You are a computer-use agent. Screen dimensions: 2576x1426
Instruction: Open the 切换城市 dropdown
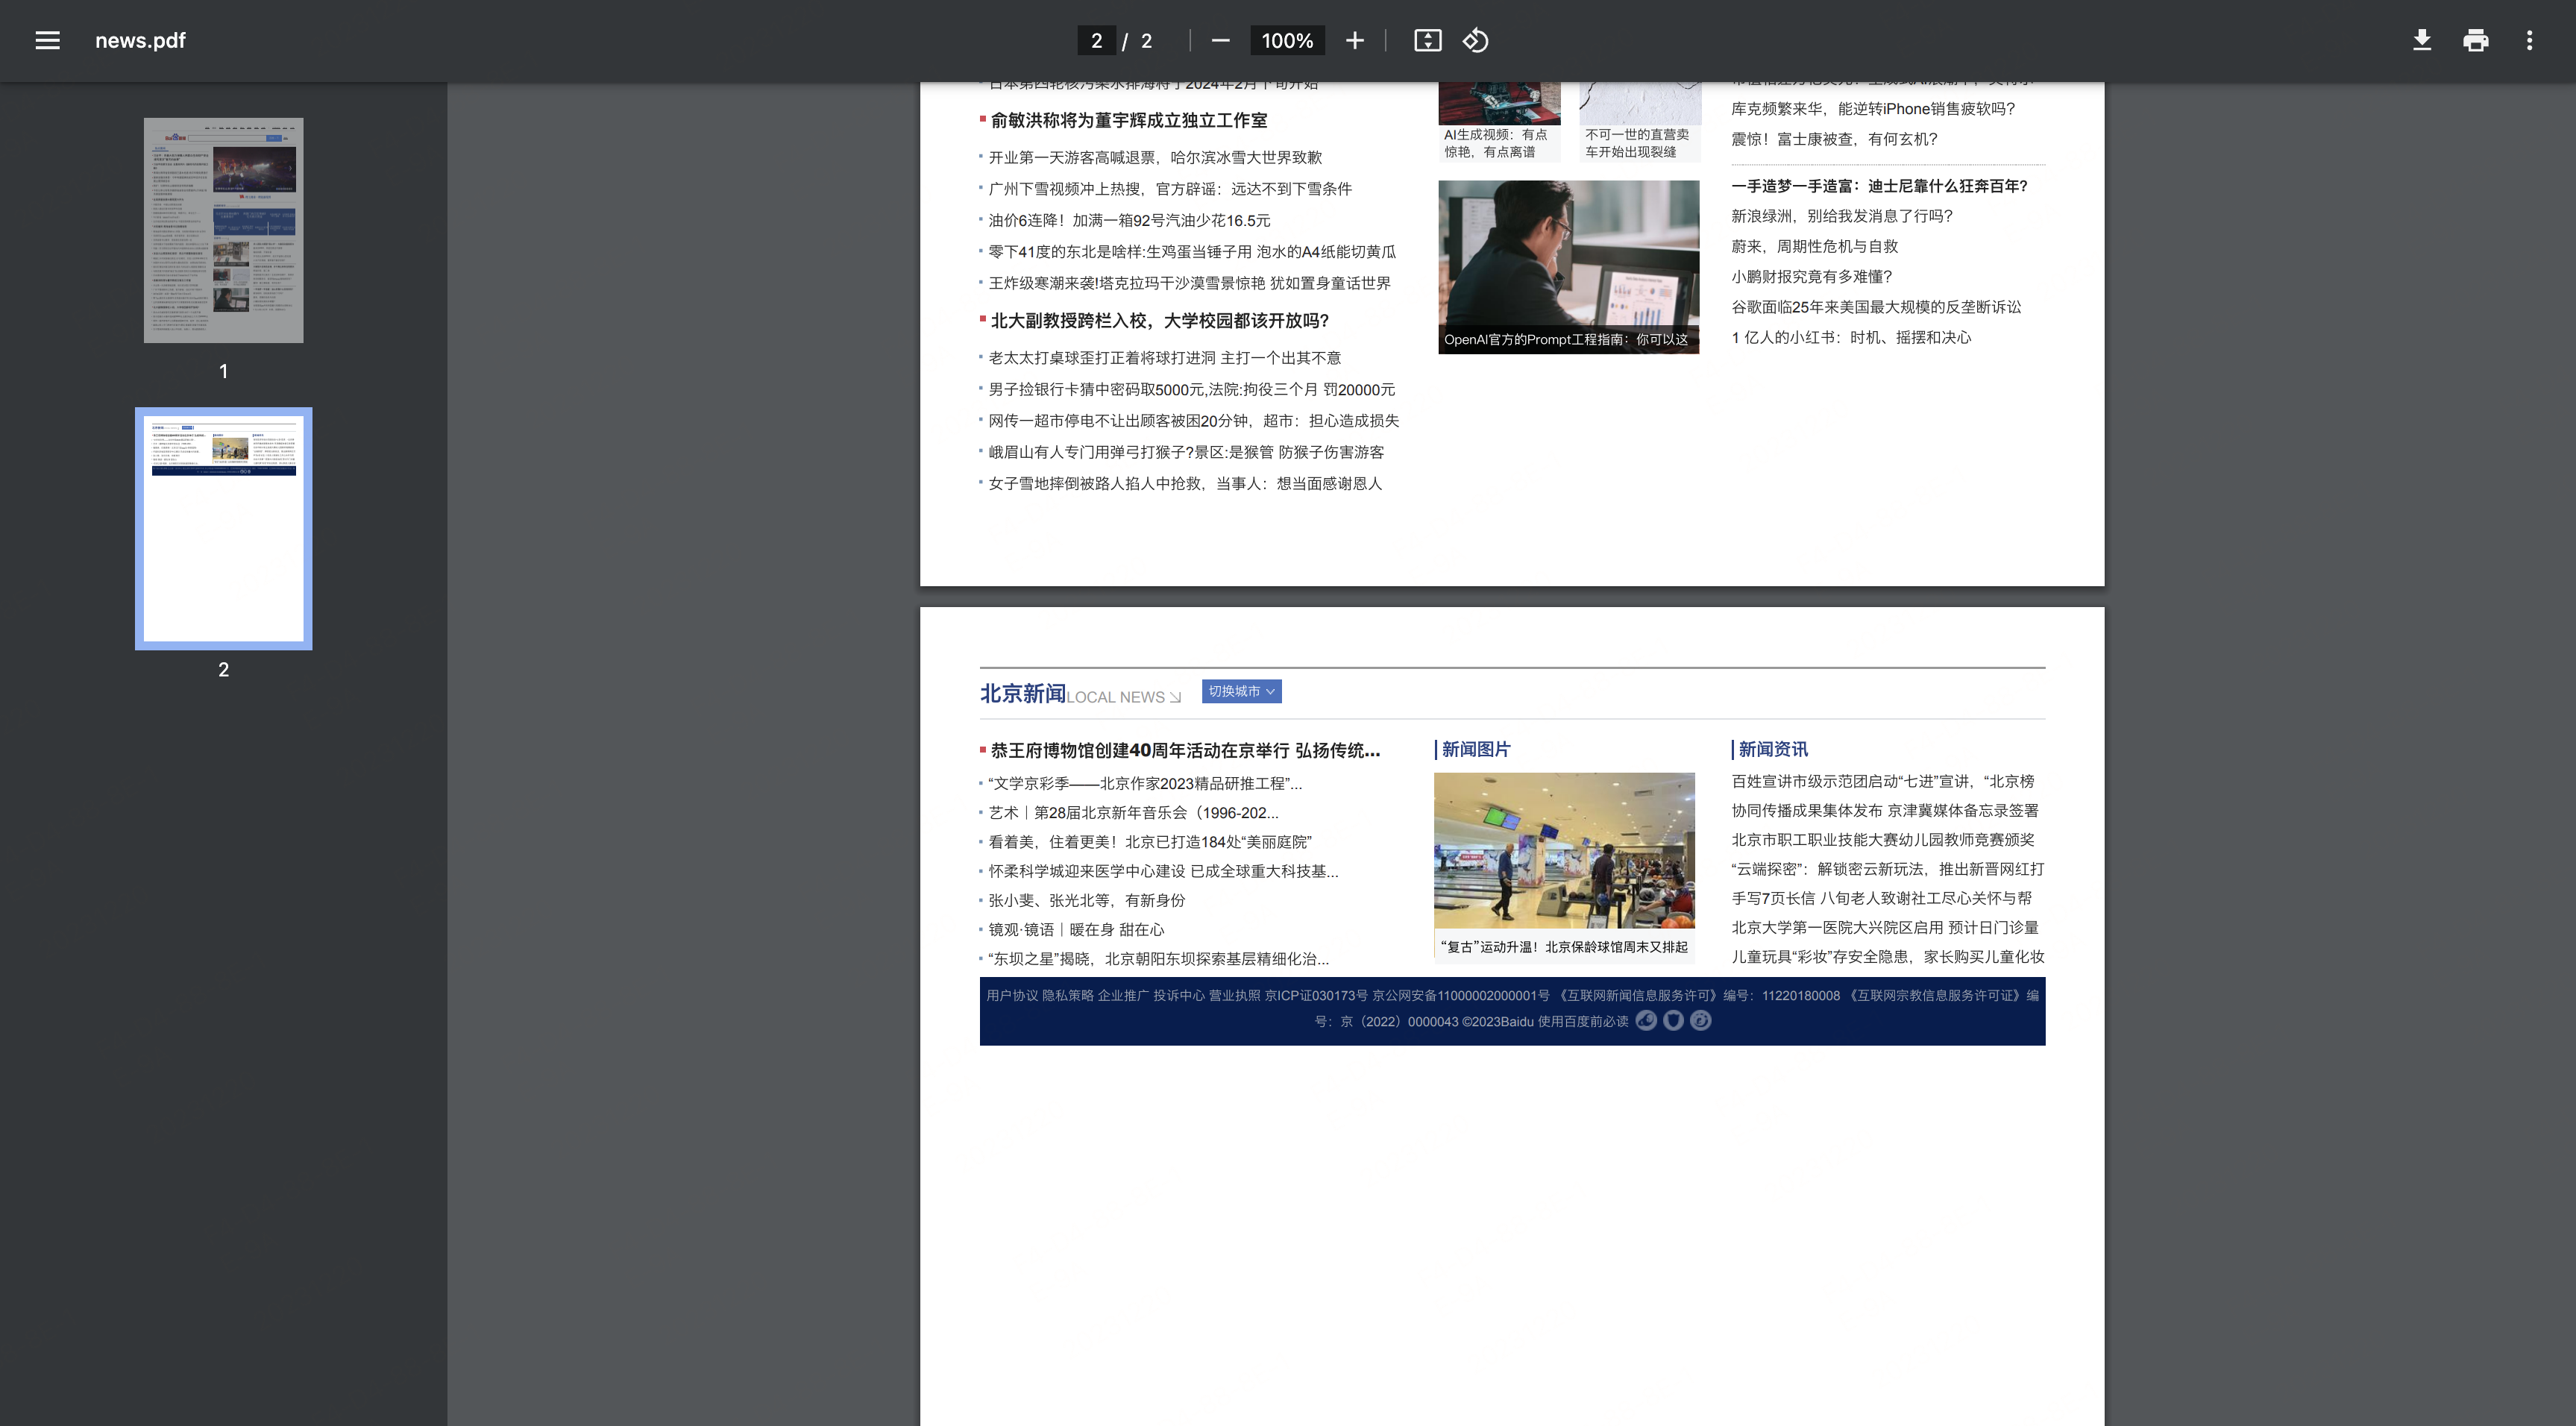(1241, 691)
